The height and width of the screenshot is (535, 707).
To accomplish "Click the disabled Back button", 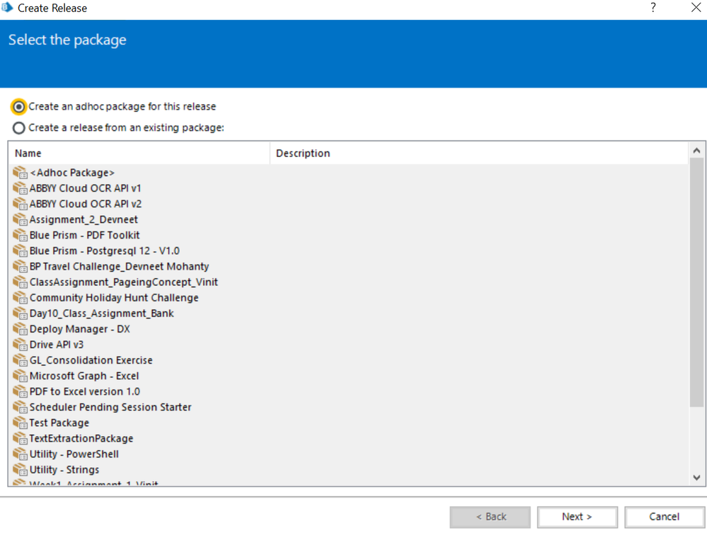I will (490, 517).
